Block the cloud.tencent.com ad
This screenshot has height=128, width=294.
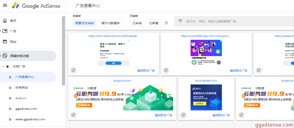click(x=183, y=115)
